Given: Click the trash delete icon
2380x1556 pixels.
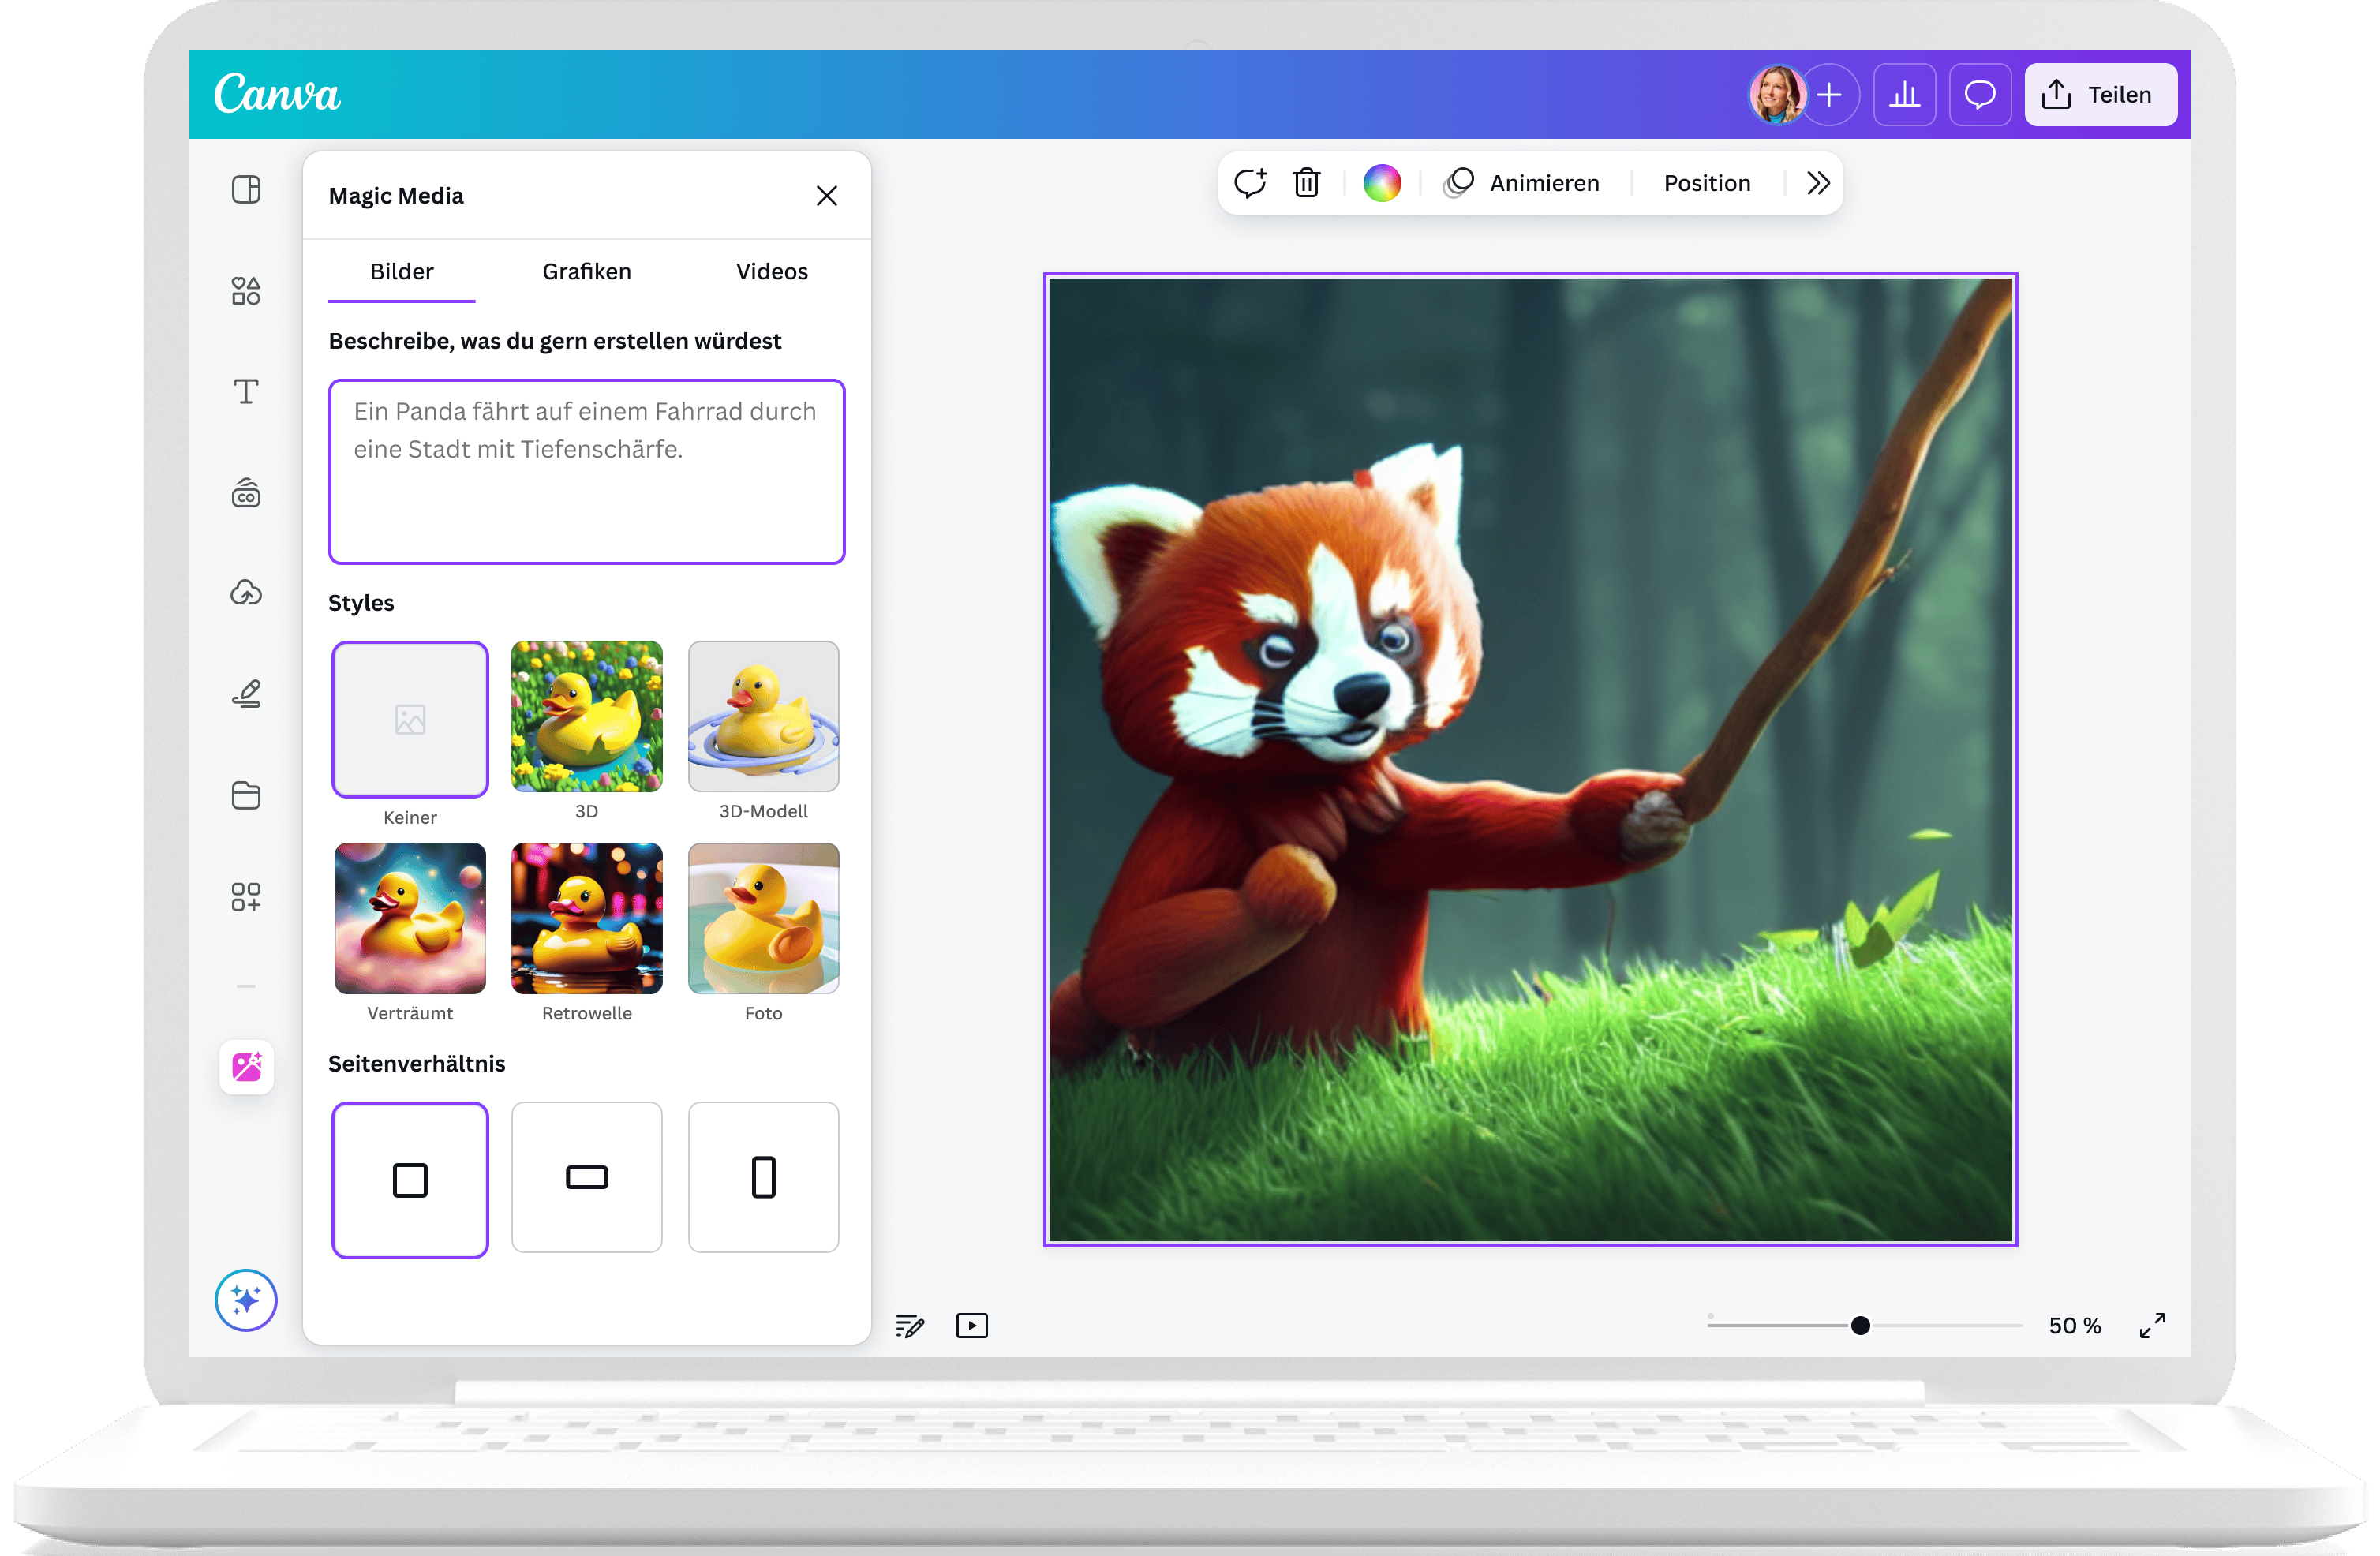Looking at the screenshot, I should click(x=1306, y=183).
